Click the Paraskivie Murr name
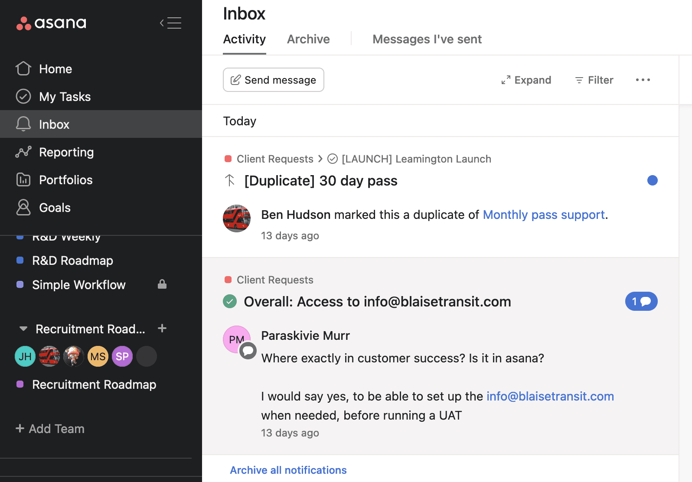This screenshot has width=692, height=482. (x=305, y=335)
